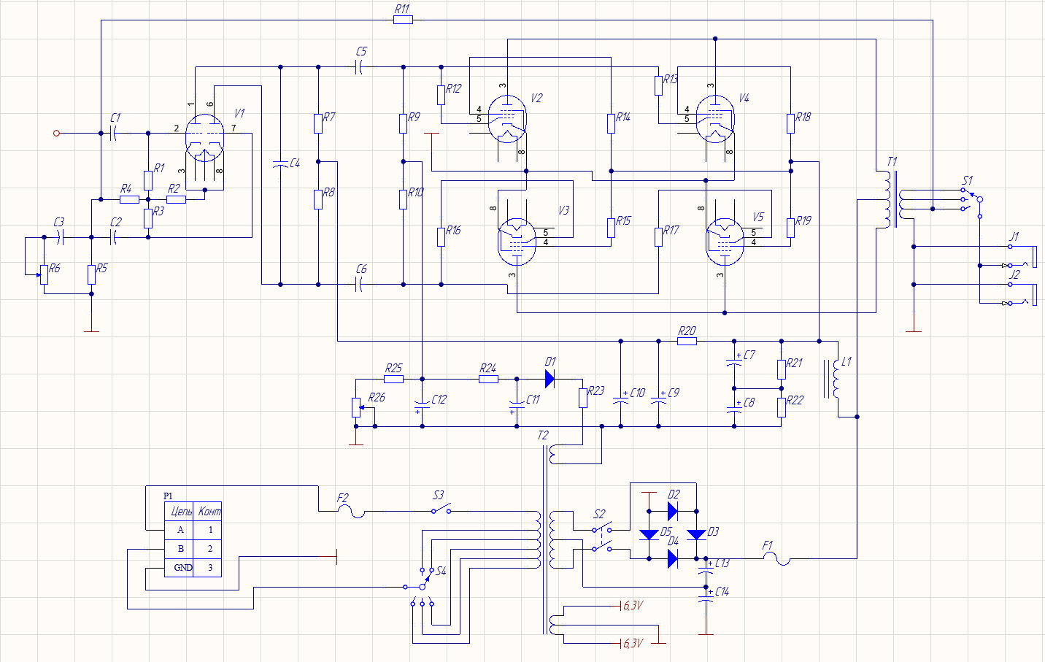
Task: Select the R5 resistor symbol
Action: 91,274
